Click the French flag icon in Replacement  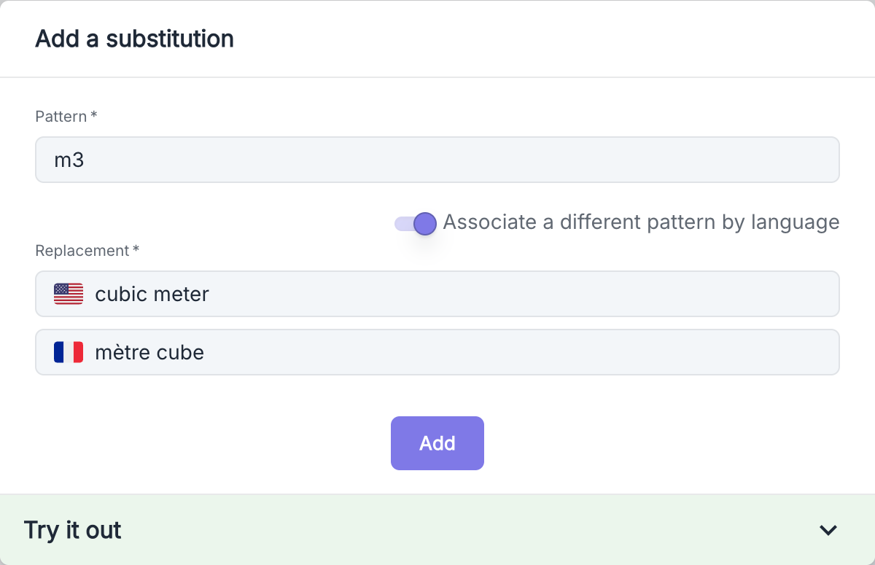69,352
